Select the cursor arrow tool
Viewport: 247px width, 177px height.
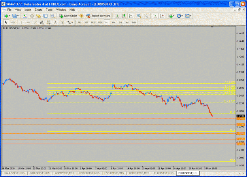(x=6, y=22)
